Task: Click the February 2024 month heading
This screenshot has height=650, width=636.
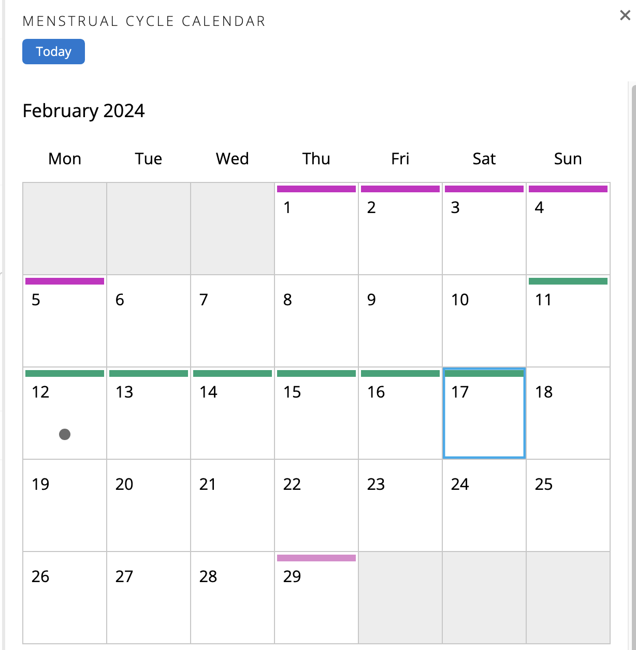Action: [83, 111]
